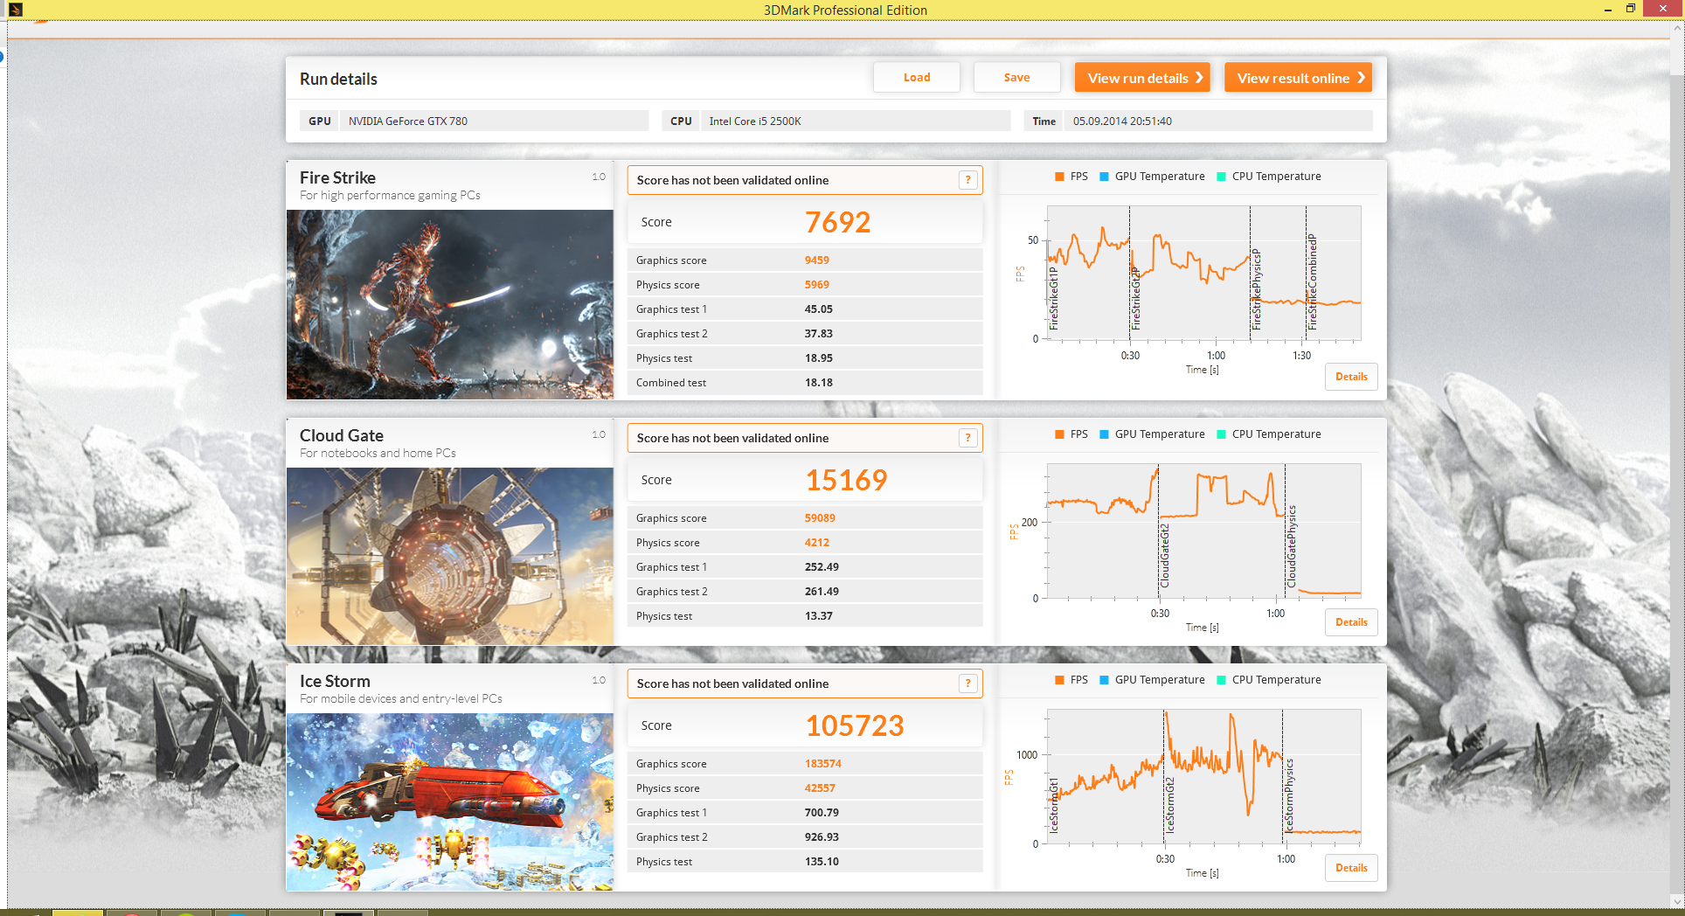The width and height of the screenshot is (1685, 916).
Task: Click the Ice Storm score 105723
Action: click(854, 725)
